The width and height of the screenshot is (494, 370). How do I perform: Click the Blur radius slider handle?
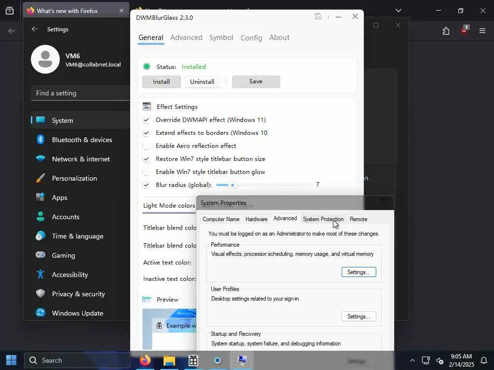[x=233, y=185]
